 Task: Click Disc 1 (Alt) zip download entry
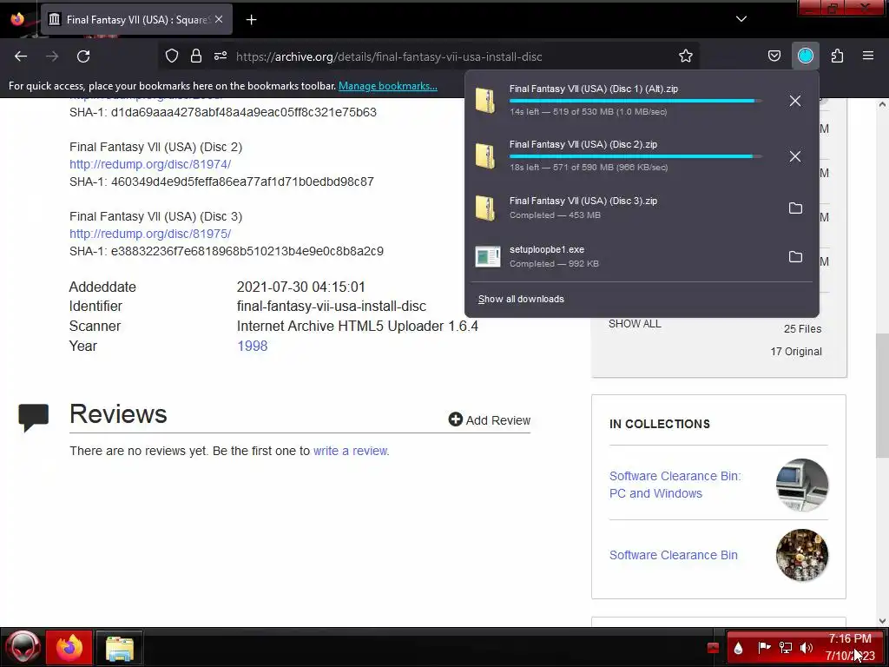(x=622, y=101)
